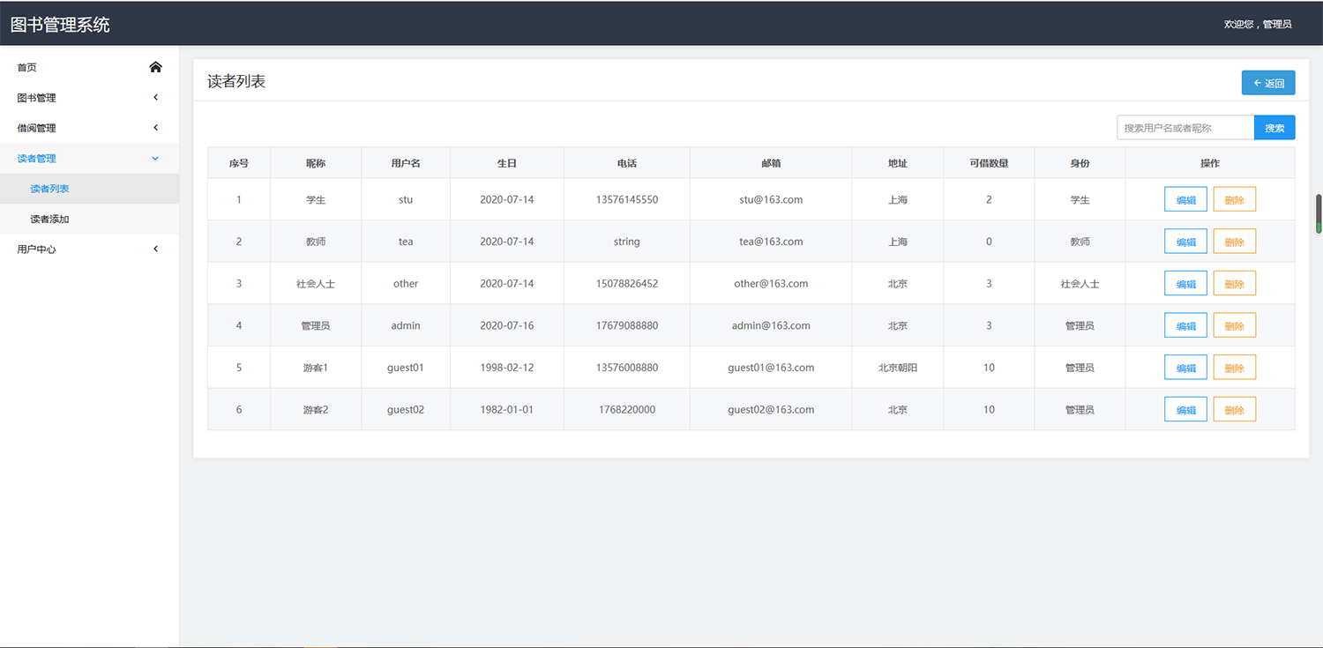This screenshot has width=1323, height=648.
Task: Delete the reader guest02 row
Action: (1235, 410)
